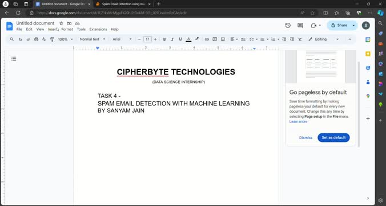
Task: Check cloud document status icon
Action: coord(77,23)
